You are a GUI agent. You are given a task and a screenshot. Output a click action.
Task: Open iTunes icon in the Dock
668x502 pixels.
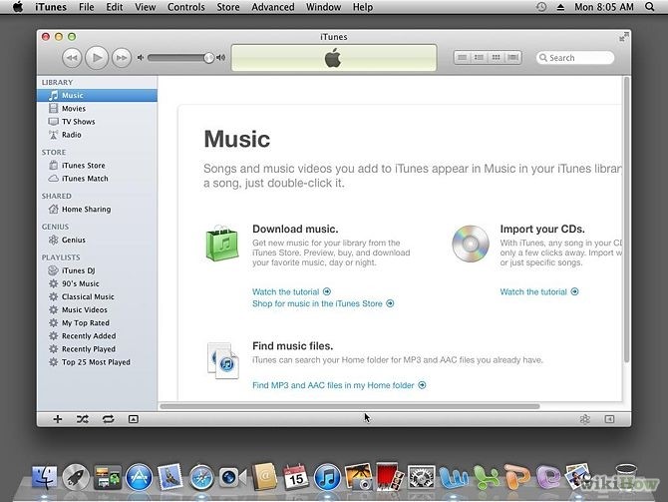pos(327,478)
